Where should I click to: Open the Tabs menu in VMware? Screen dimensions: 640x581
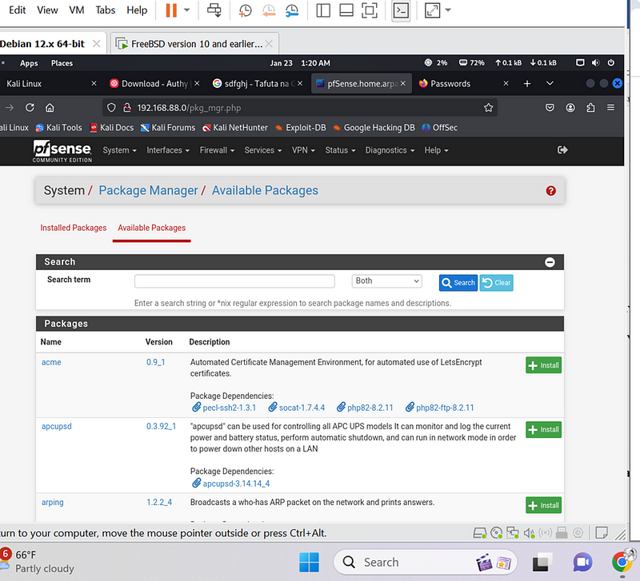click(106, 10)
